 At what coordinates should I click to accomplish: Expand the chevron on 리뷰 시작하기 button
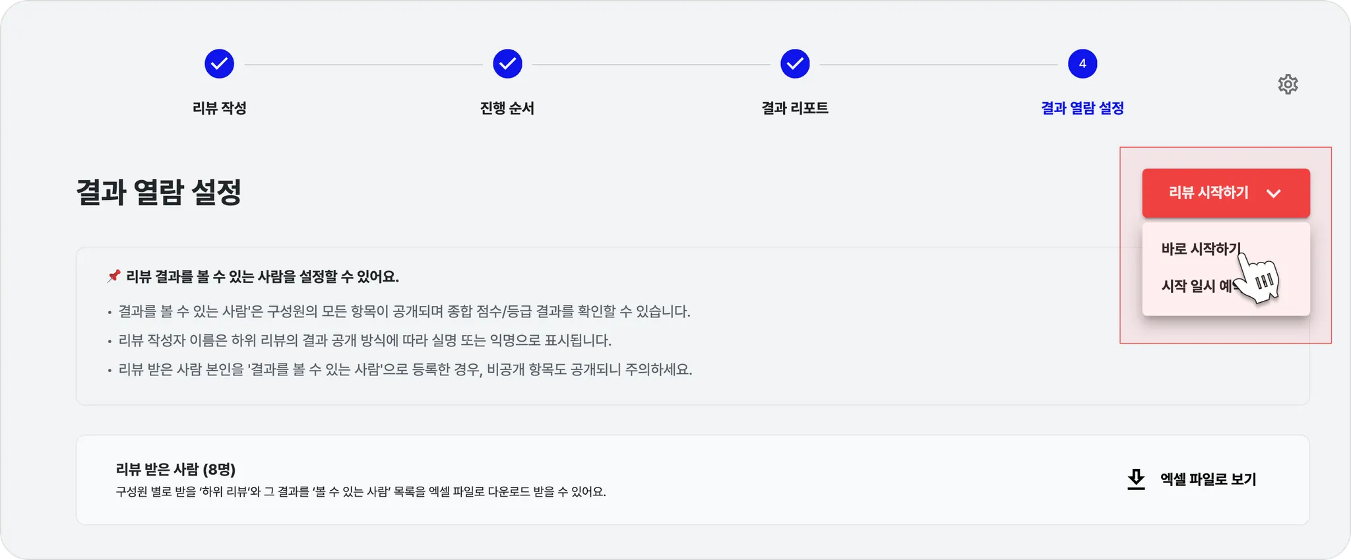point(1274,193)
